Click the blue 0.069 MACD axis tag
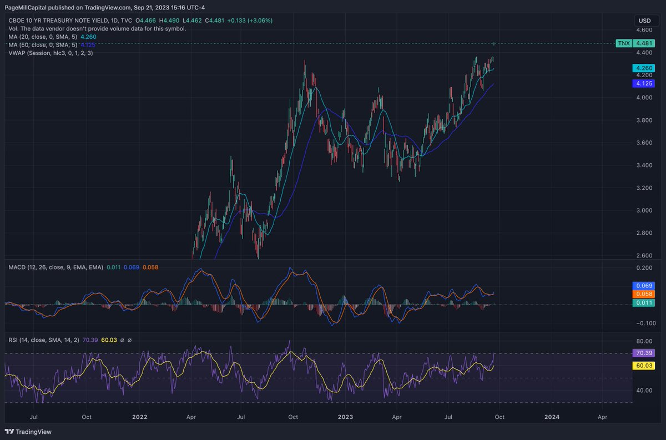 click(644, 285)
